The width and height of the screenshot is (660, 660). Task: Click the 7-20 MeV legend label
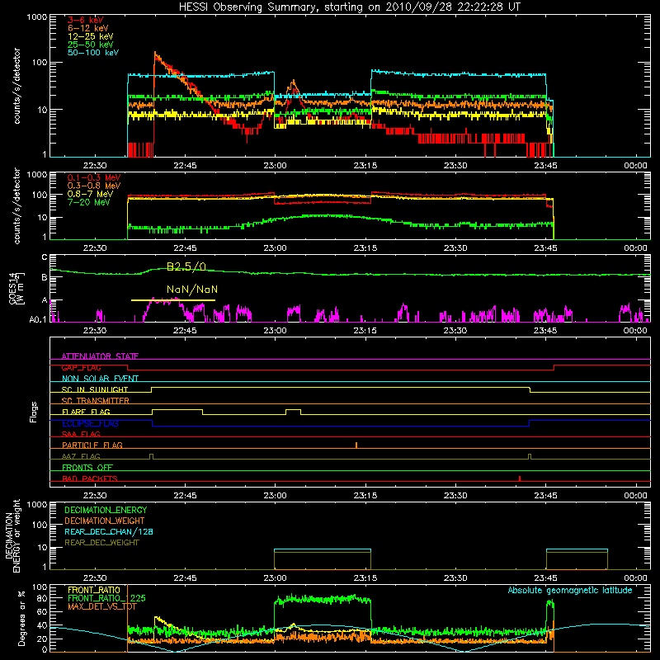(89, 202)
